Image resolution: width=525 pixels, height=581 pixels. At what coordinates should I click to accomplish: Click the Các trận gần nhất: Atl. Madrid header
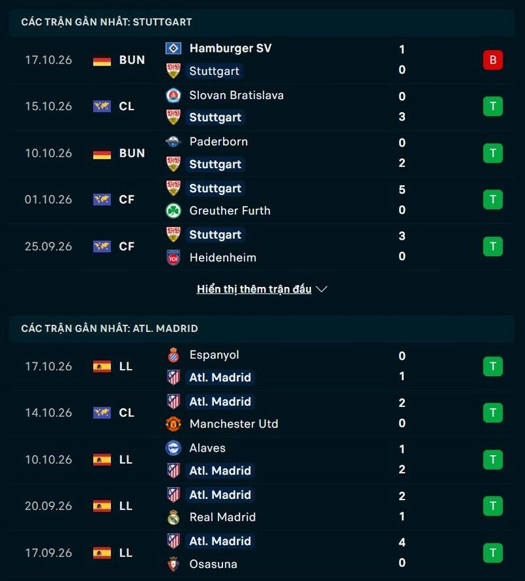tap(262, 329)
